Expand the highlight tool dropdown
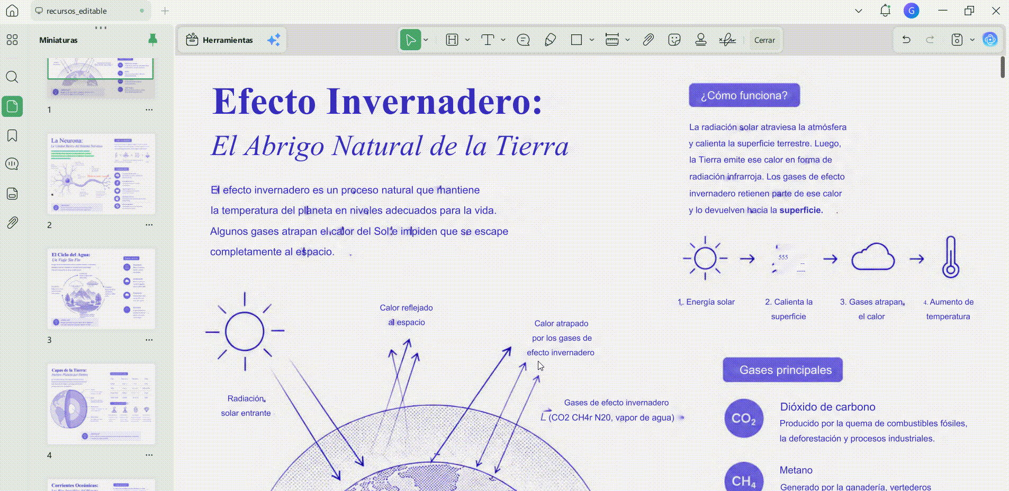This screenshot has width=1009, height=491. point(467,40)
